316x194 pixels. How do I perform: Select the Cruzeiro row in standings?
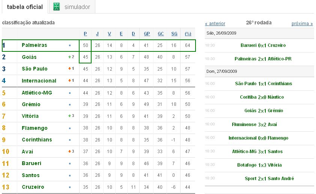[99, 187]
